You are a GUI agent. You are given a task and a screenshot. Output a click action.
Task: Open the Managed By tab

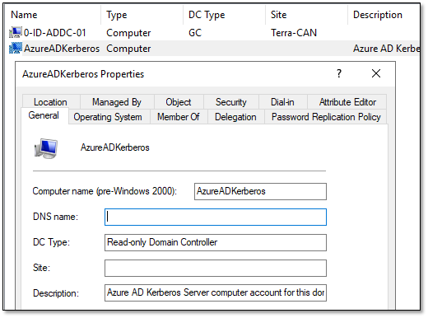coord(117,102)
